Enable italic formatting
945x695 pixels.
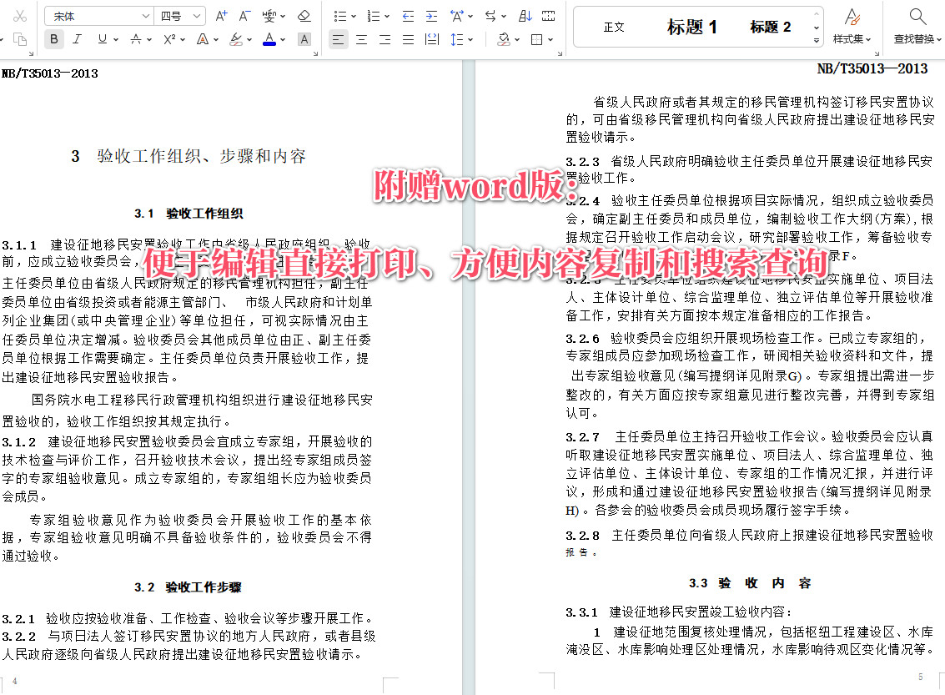[76, 39]
